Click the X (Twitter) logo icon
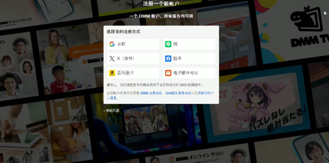The height and width of the screenshot is (163, 329). [x=112, y=59]
